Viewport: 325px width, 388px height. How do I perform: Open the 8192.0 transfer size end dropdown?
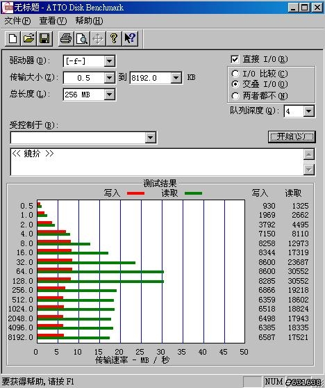coord(176,78)
